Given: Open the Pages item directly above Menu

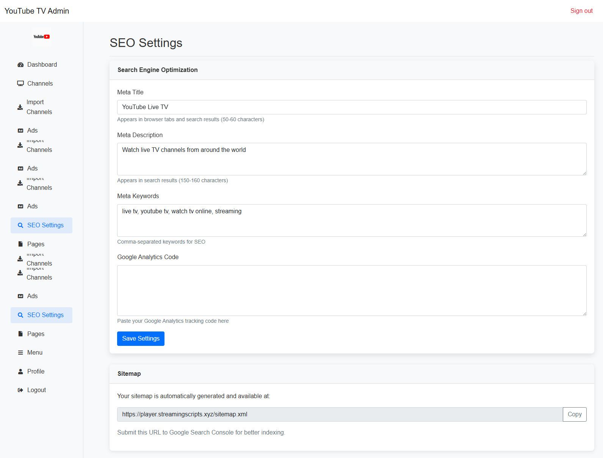Looking at the screenshot, I should [36, 334].
